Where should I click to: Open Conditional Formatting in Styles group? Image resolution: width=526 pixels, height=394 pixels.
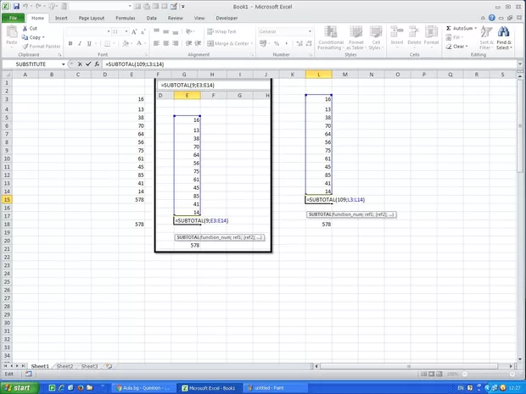tap(330, 37)
